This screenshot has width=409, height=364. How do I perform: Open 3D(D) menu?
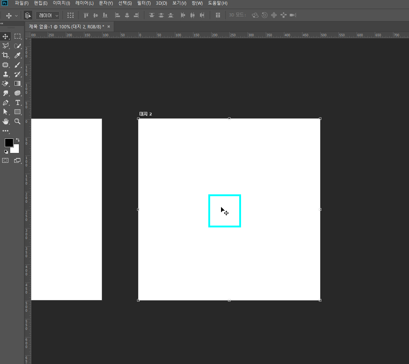pyautogui.click(x=161, y=3)
